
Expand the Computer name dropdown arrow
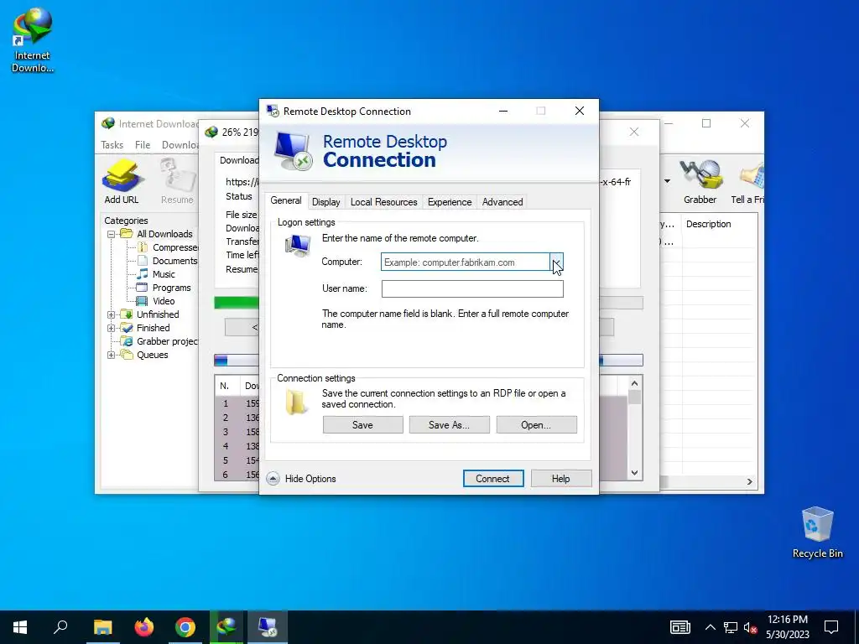click(556, 262)
